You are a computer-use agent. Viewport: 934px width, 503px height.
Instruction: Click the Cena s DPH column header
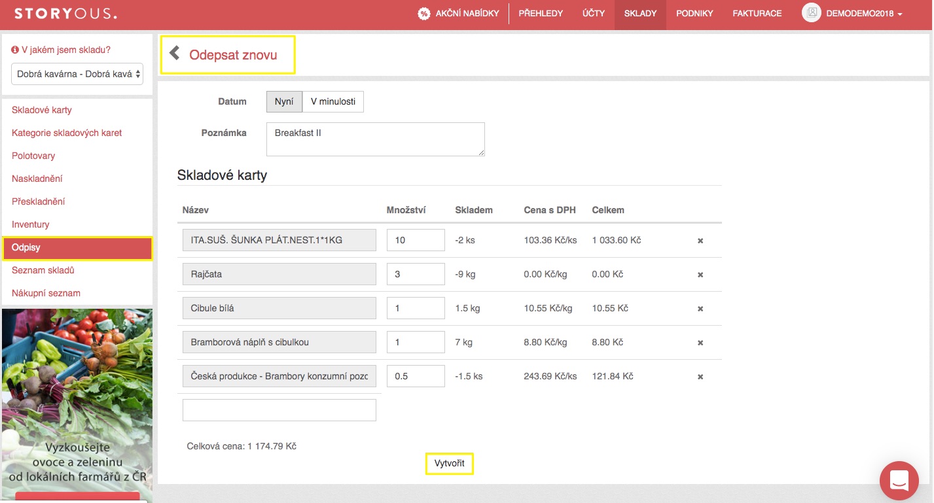[x=550, y=210]
